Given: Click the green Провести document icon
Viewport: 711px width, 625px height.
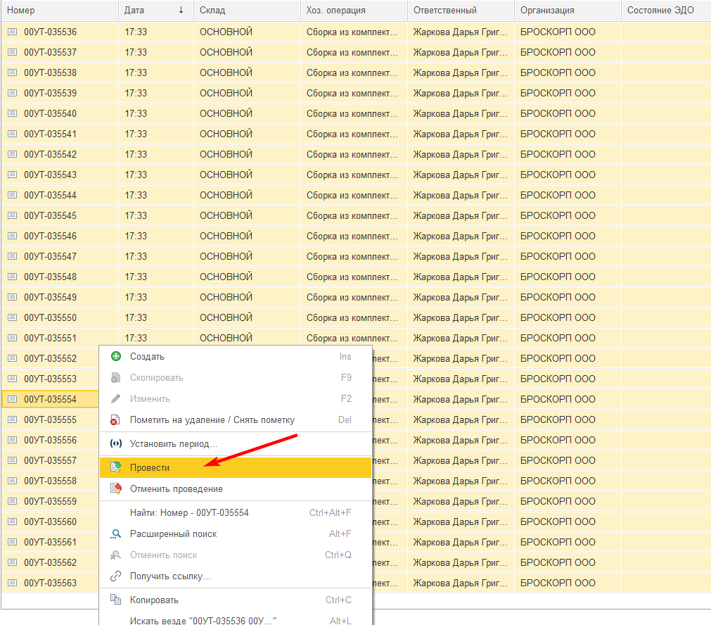Looking at the screenshot, I should click(116, 467).
